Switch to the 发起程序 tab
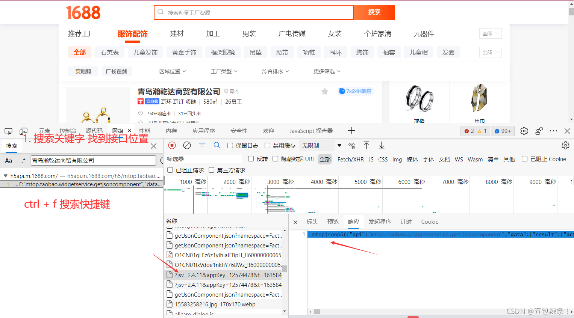Image resolution: width=574 pixels, height=318 pixels. coord(380,222)
